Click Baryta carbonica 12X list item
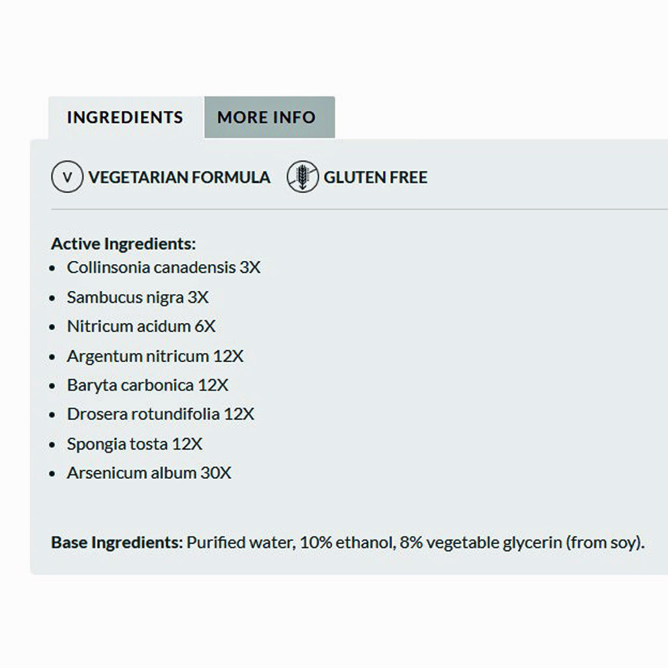Viewport: 668px width, 668px height. pyautogui.click(x=147, y=385)
